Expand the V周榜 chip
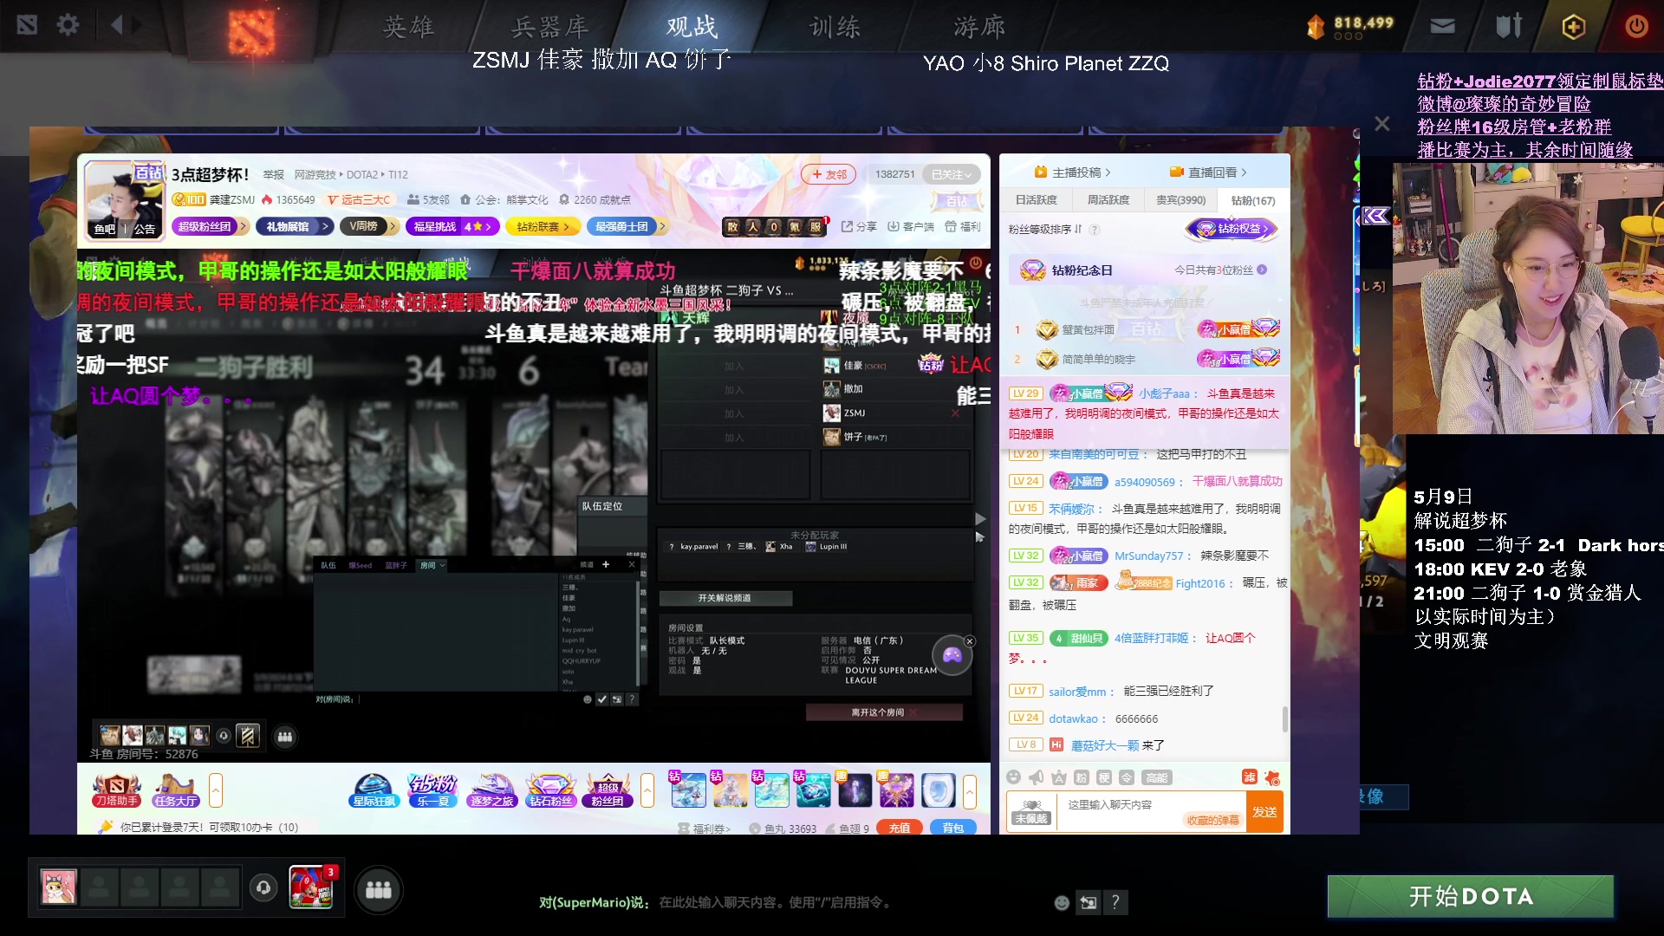This screenshot has height=936, width=1664. point(370,226)
